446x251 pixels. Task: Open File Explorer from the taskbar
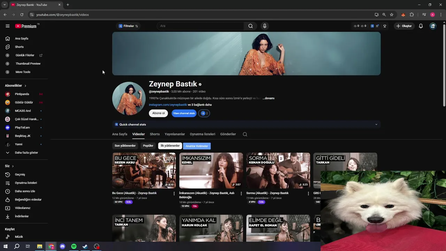coord(40,246)
